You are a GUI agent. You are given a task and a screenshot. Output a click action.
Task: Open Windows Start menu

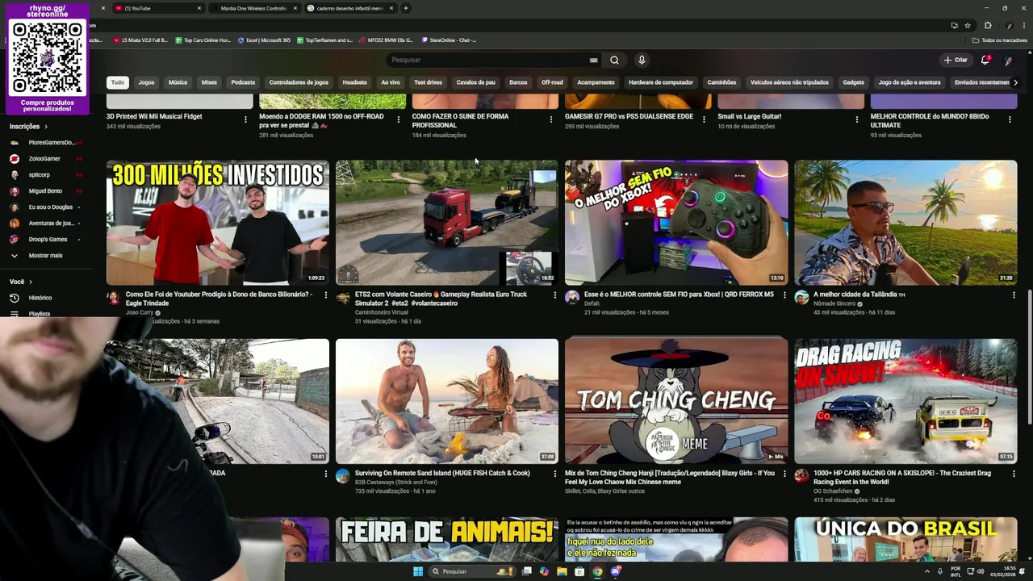point(418,571)
